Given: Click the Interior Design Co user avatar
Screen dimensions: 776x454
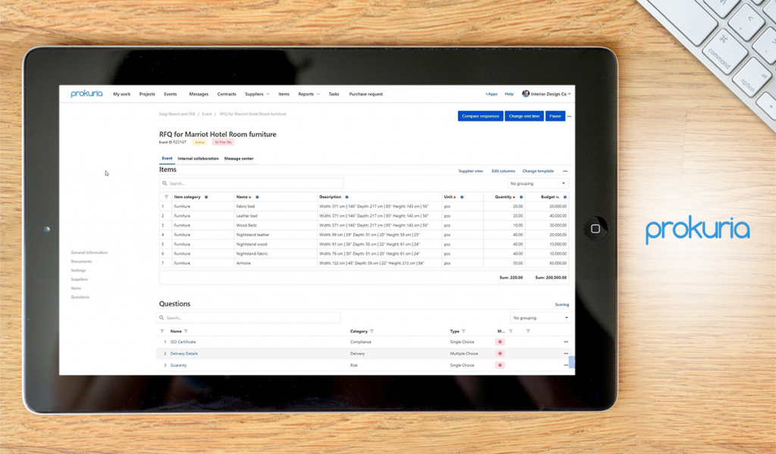Looking at the screenshot, I should [526, 94].
